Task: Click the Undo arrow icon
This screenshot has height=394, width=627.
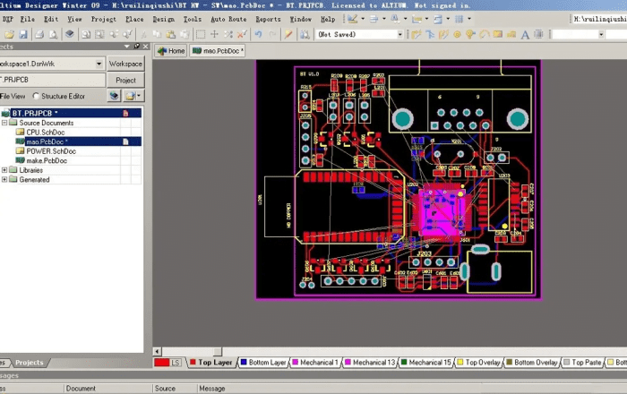Action: tap(258, 34)
